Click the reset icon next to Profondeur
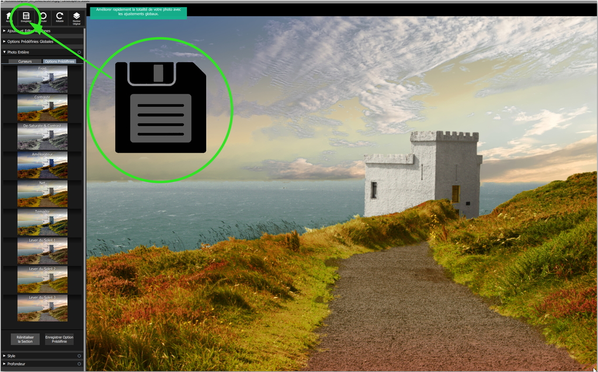 (79, 364)
